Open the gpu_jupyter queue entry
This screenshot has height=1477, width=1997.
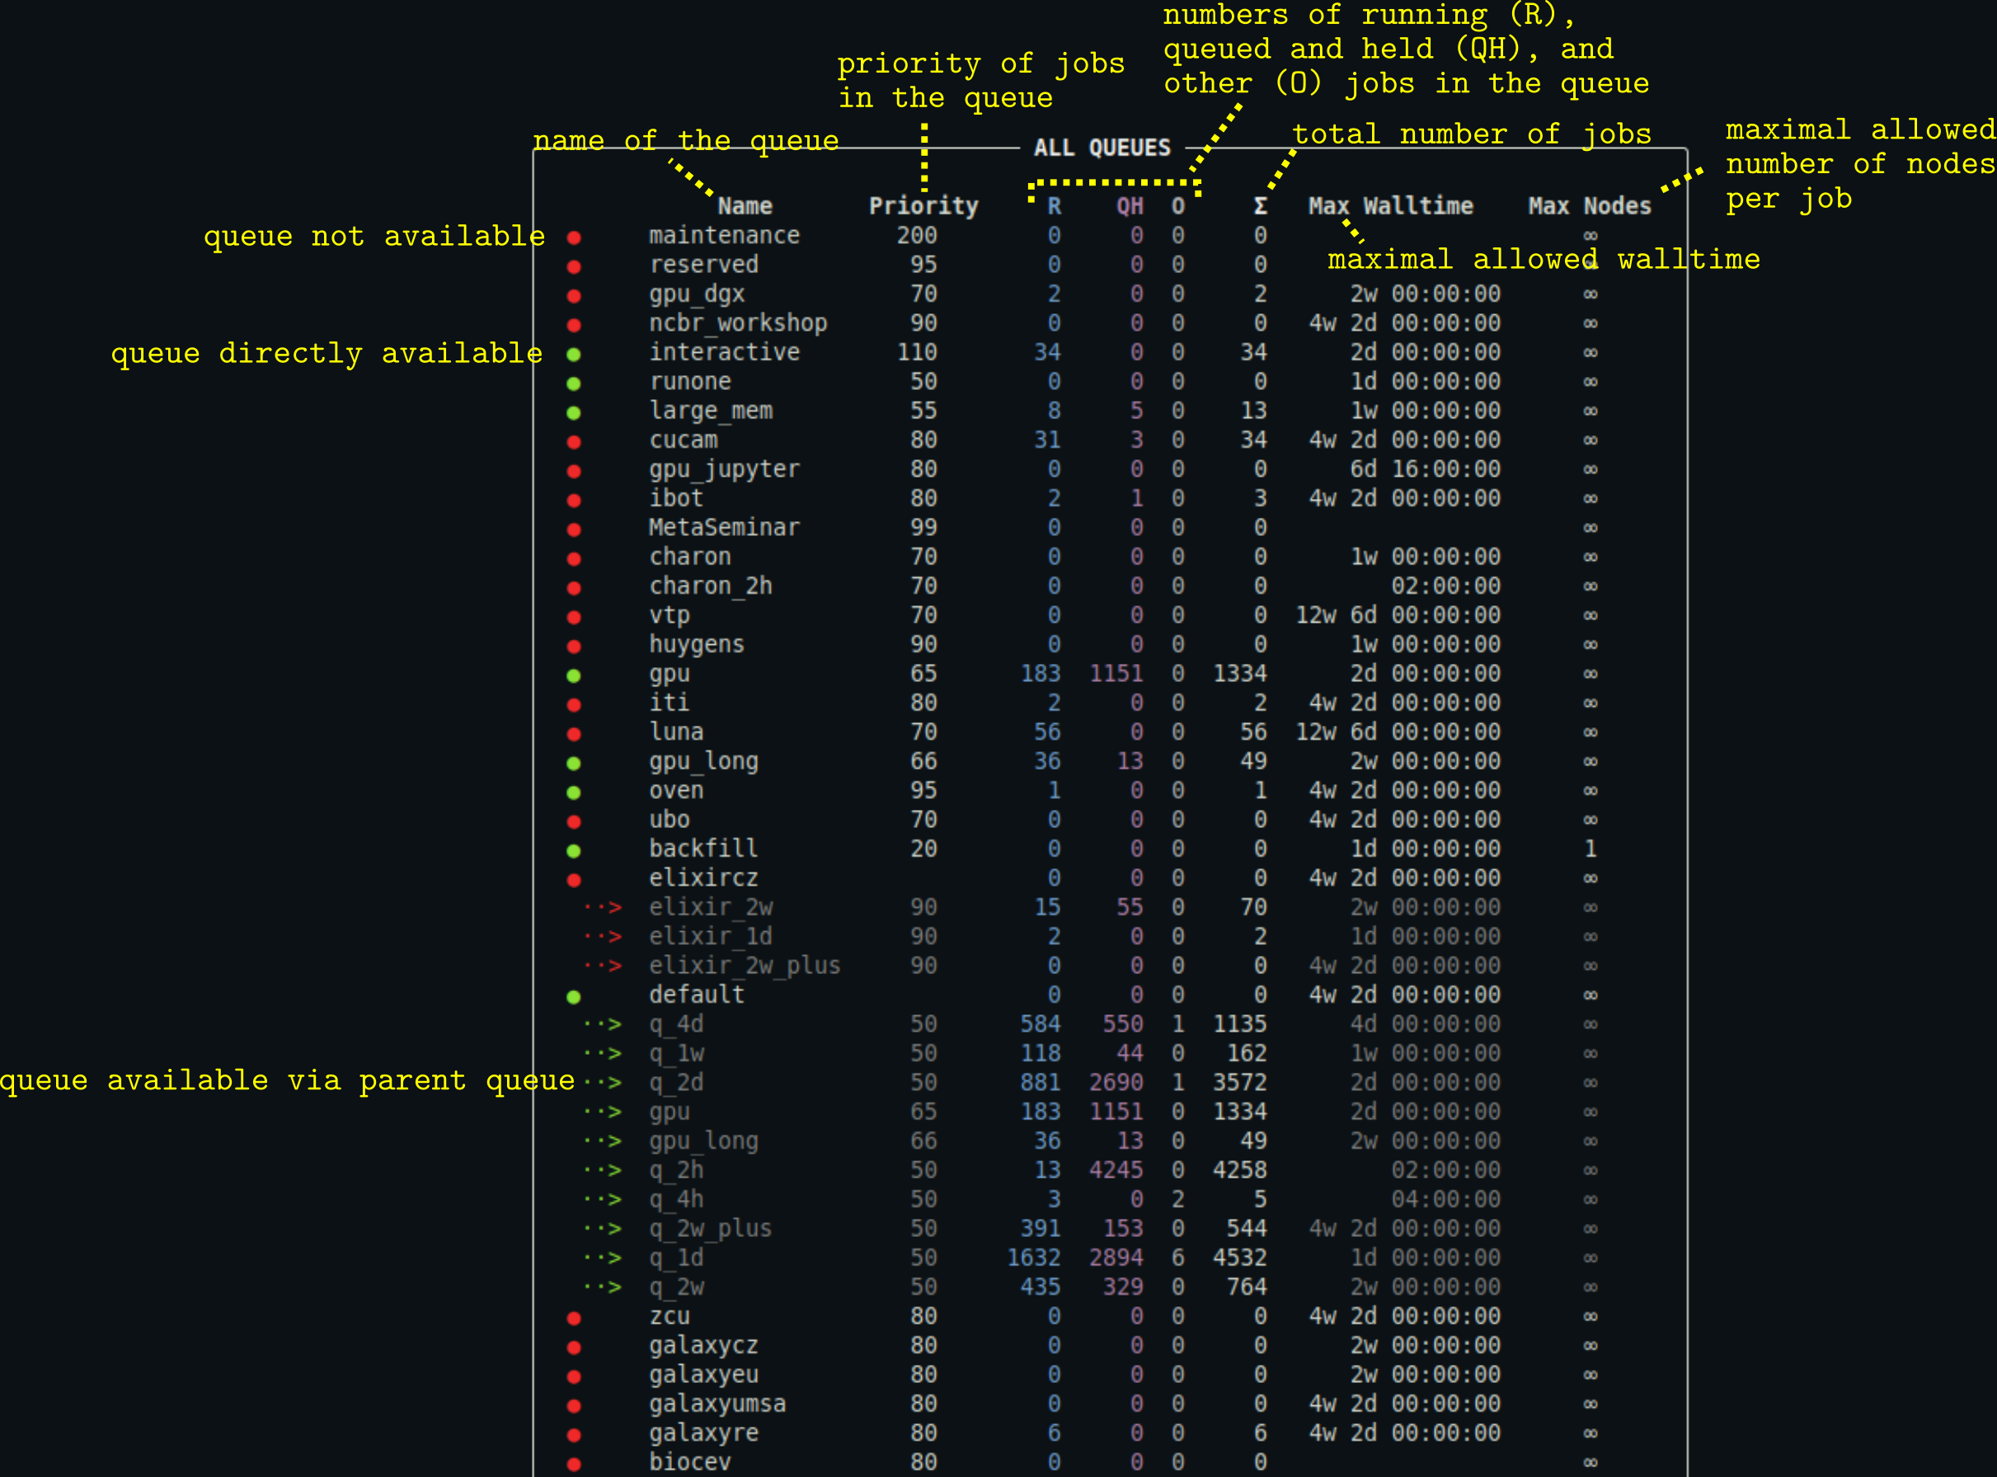[724, 468]
